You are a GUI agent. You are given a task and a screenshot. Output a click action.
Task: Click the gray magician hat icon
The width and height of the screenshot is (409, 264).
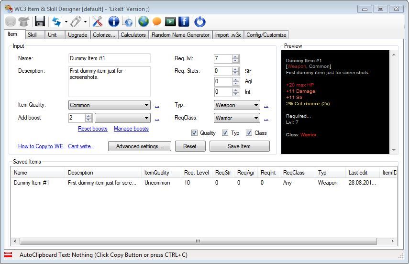(24, 22)
